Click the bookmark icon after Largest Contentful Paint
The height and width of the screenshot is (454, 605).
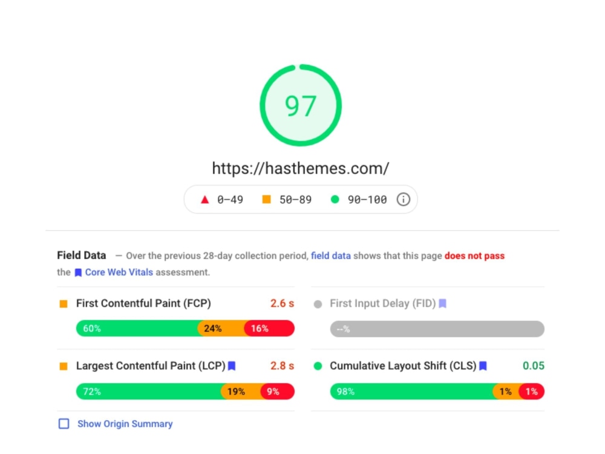[232, 366]
